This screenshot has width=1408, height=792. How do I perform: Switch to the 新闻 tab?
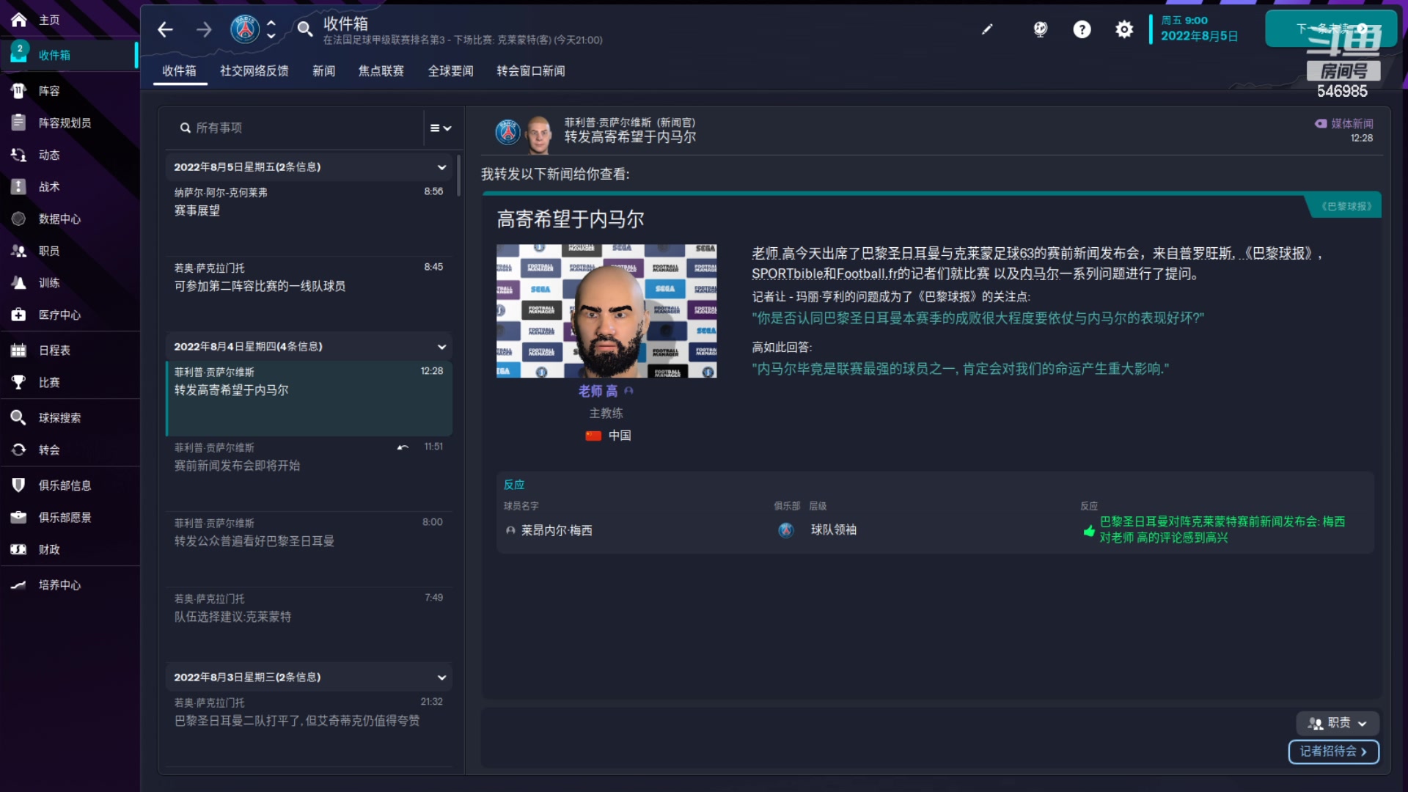[x=324, y=71]
